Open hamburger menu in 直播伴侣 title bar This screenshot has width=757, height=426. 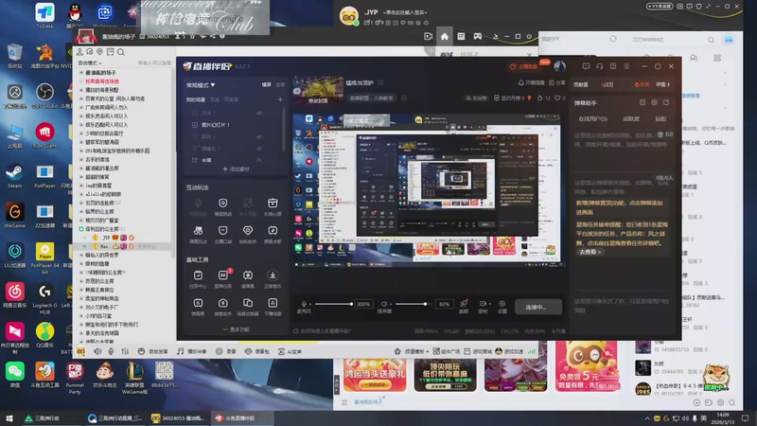[626, 66]
